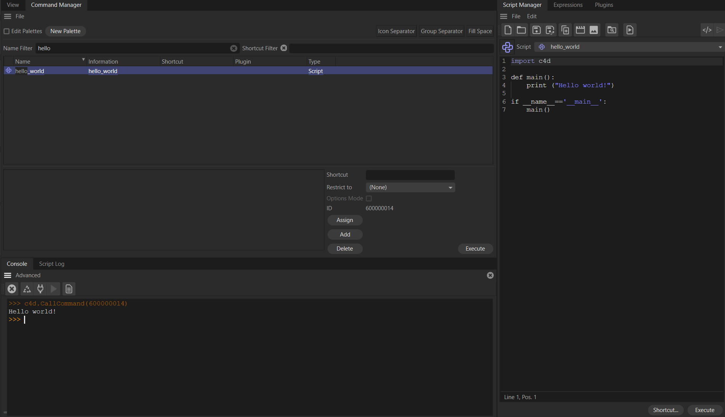Image resolution: width=725 pixels, height=417 pixels.
Task: Switch to the Plugins tab
Action: [x=604, y=5]
